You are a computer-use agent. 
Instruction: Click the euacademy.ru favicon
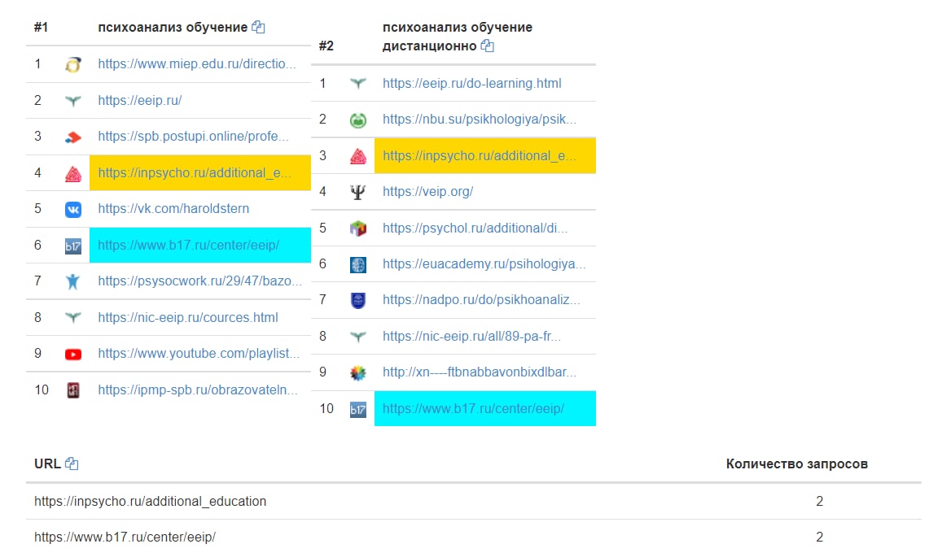(357, 264)
